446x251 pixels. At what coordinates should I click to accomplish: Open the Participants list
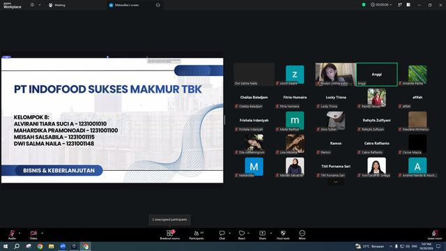coord(197,235)
